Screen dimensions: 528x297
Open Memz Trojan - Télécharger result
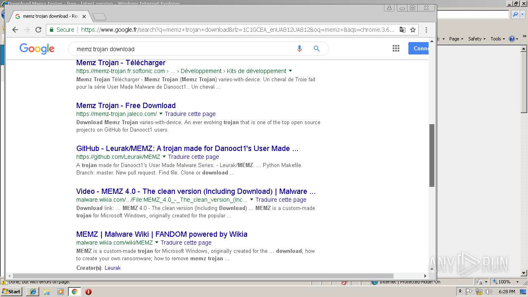click(121, 63)
